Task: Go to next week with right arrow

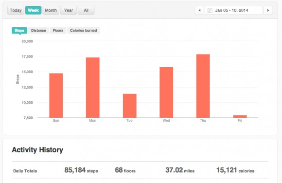Action: 268,10
